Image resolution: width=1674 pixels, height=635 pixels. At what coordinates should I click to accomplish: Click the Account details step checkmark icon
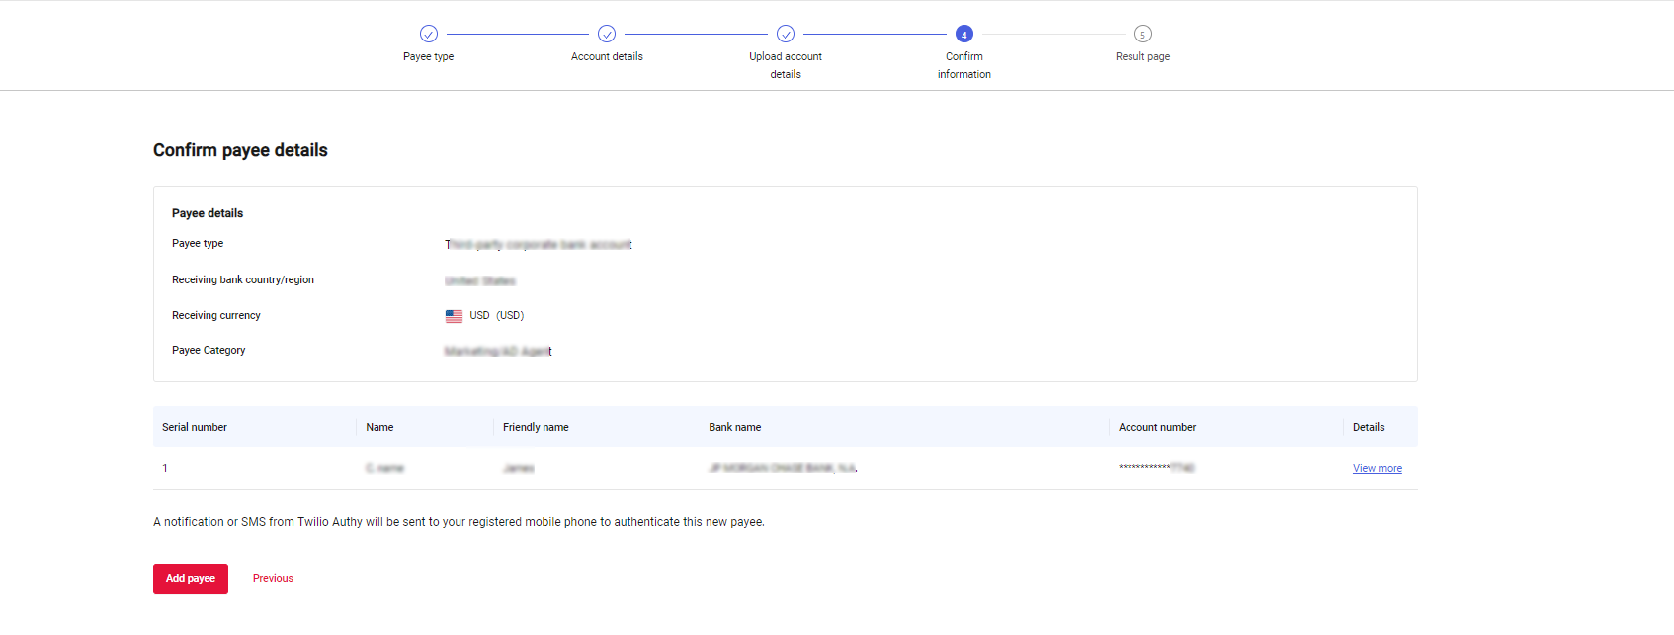pyautogui.click(x=607, y=34)
